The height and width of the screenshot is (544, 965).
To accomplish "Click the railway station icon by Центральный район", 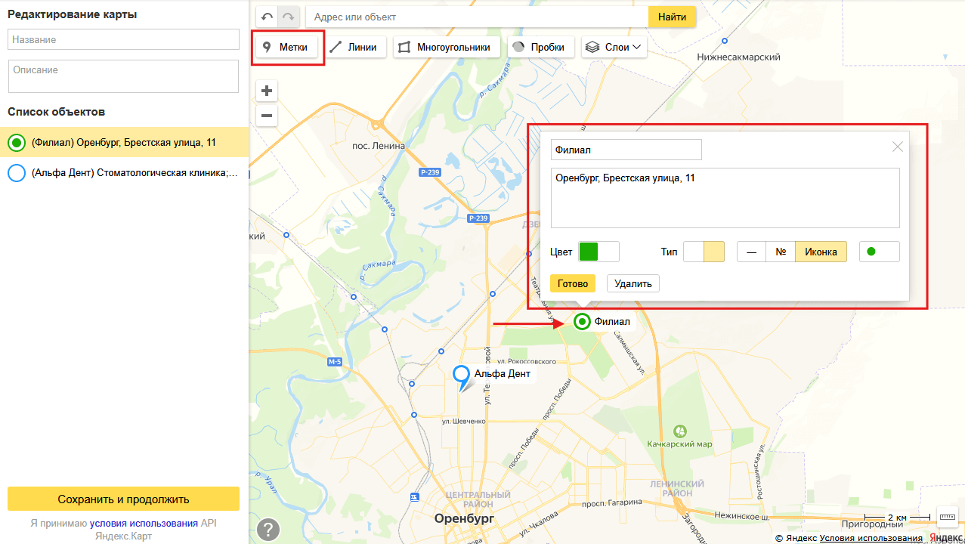I will click(x=414, y=496).
